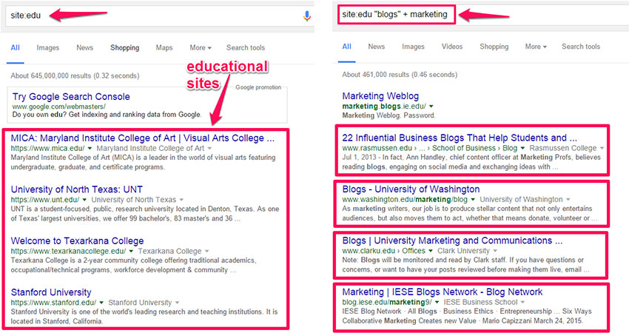Open the Welcome to Texarkana College result
The width and height of the screenshot is (629, 333).
77,241
